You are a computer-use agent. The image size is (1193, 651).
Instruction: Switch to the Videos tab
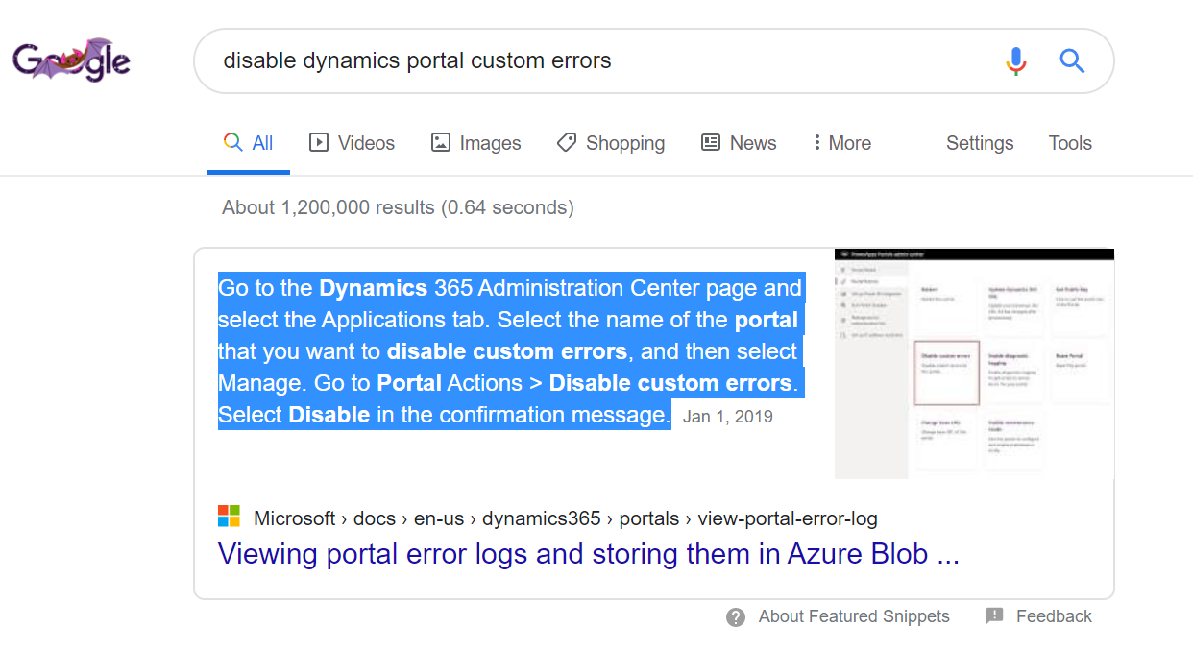pyautogui.click(x=352, y=143)
